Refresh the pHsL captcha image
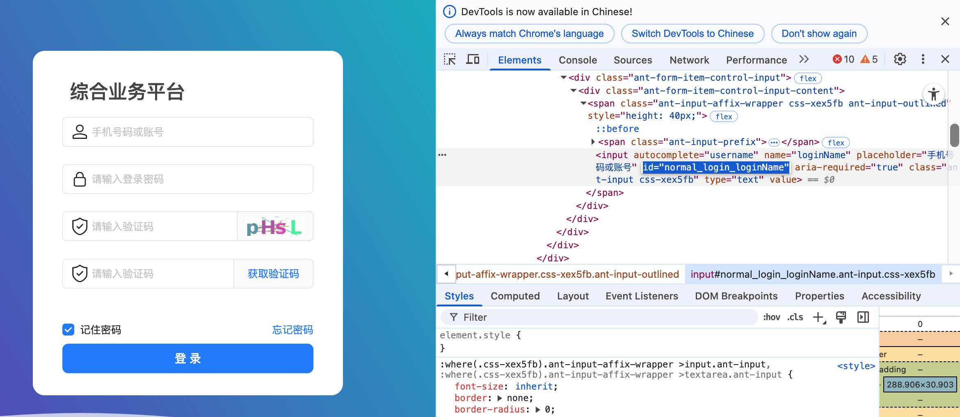Image resolution: width=960 pixels, height=417 pixels. pos(275,226)
